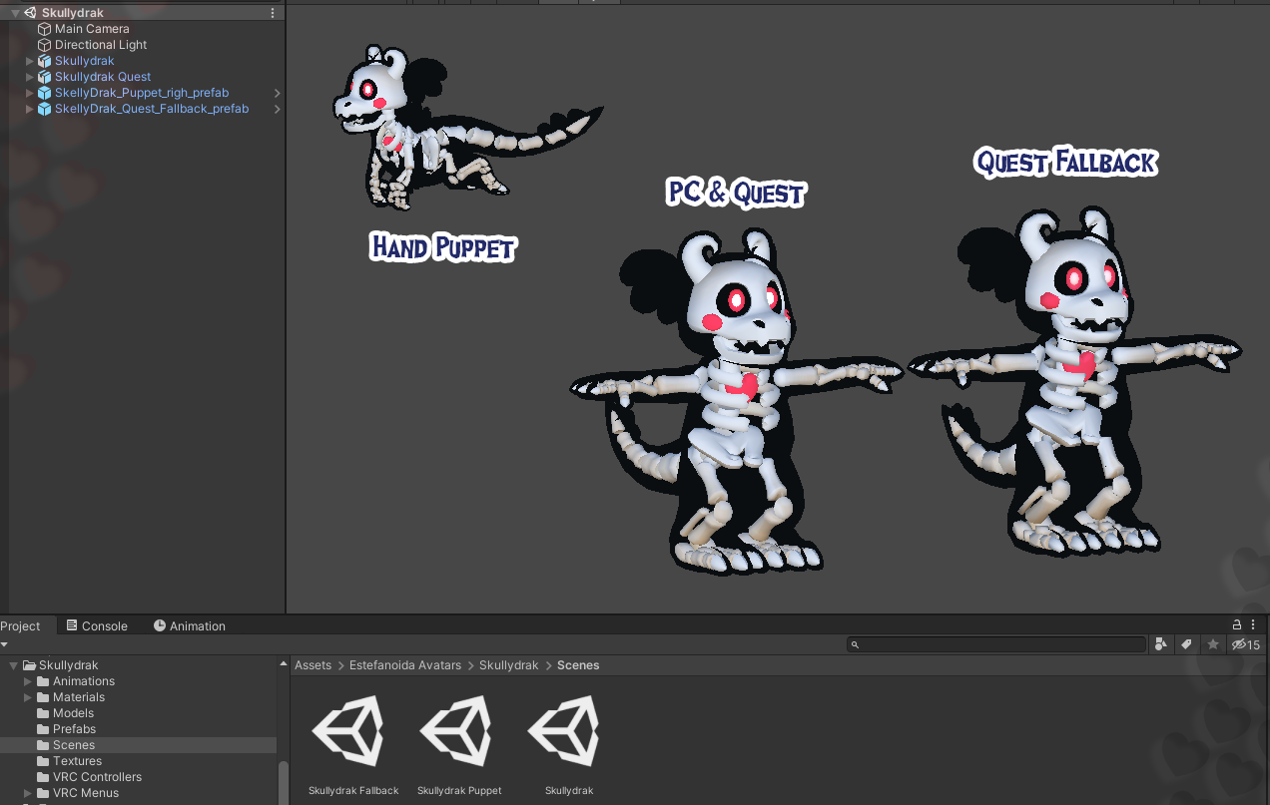The width and height of the screenshot is (1270, 805).
Task: Click inside the Project search field
Action: tap(998, 644)
